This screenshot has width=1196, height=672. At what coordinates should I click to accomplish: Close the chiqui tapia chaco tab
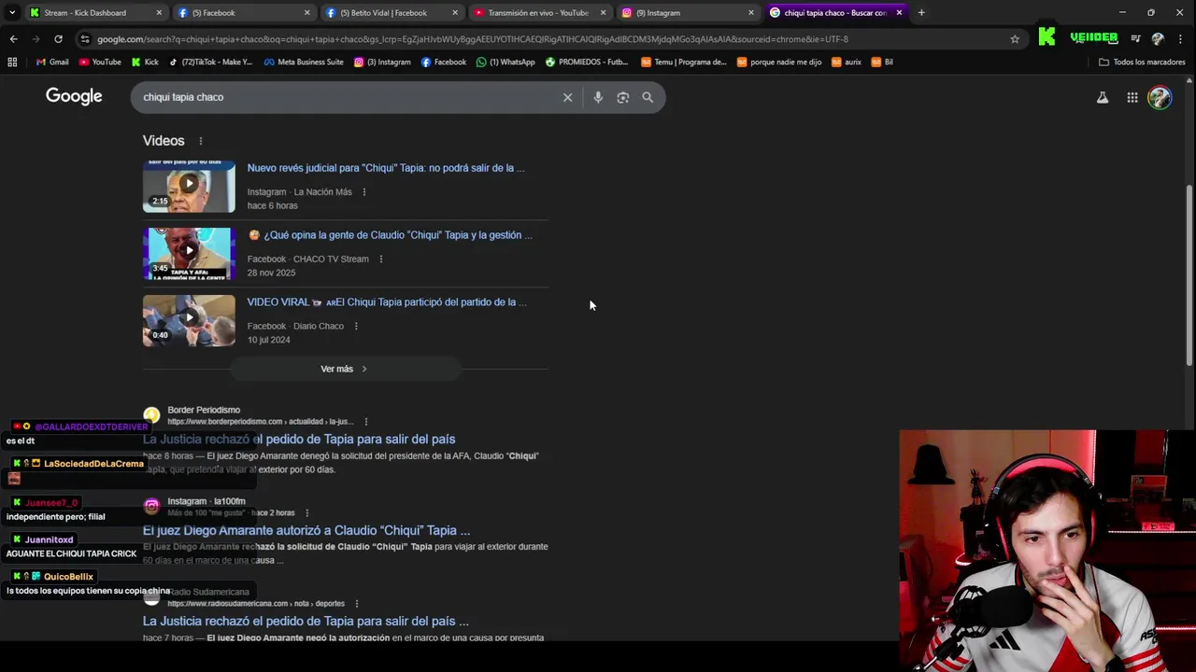click(899, 13)
